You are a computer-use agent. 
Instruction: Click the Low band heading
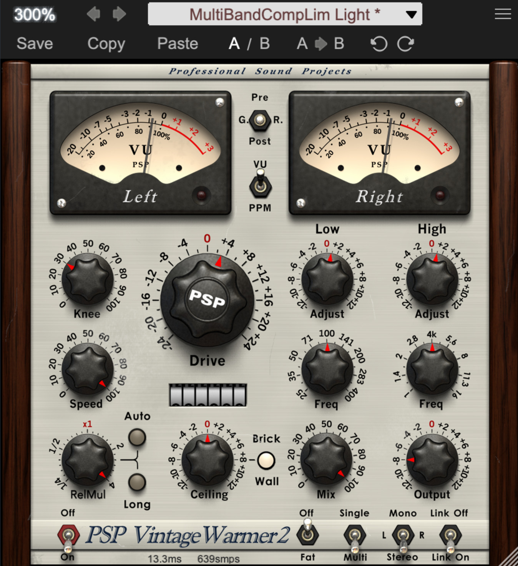327,229
